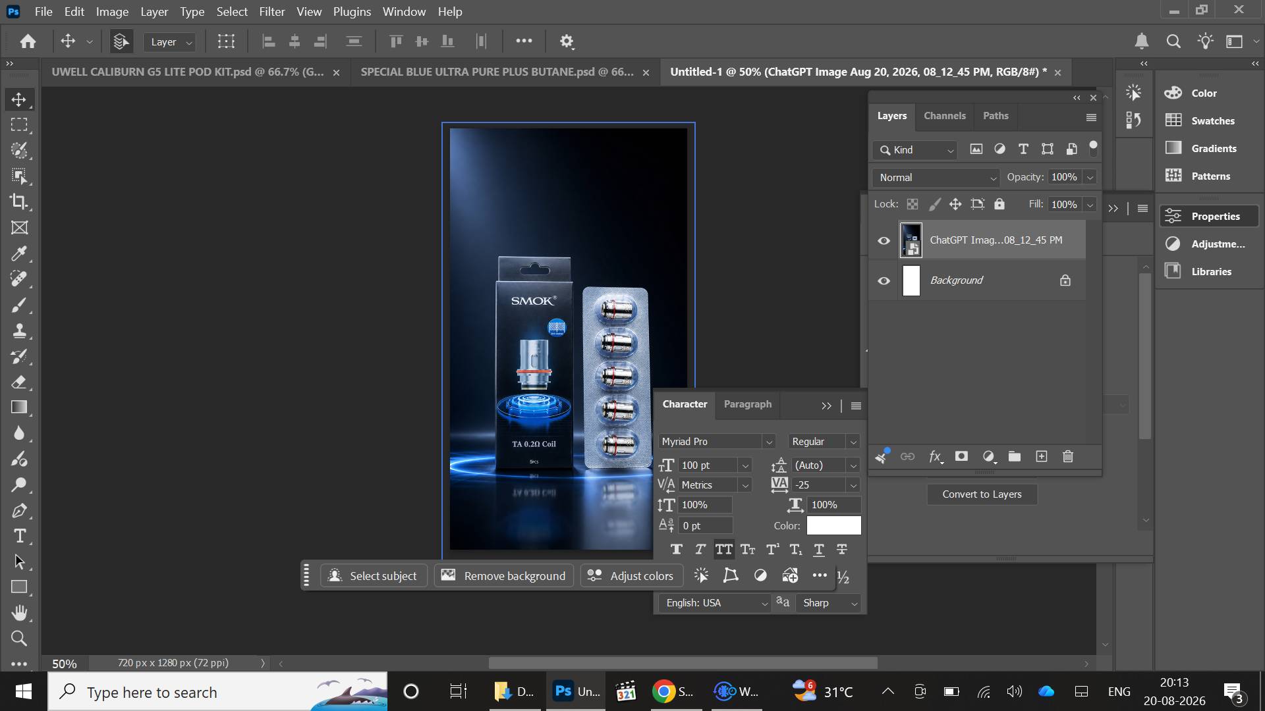This screenshot has height=711, width=1265.
Task: Toggle All Caps in Character panel
Action: pos(724,549)
